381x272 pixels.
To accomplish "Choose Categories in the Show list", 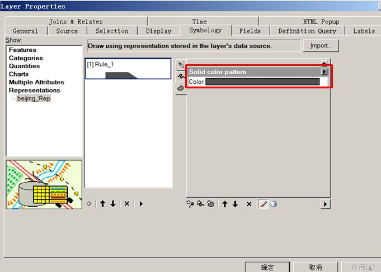I will pos(26,58).
